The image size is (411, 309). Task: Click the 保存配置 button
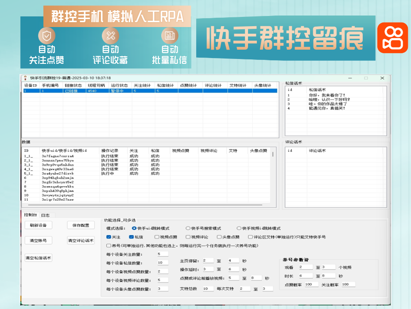click(81, 225)
